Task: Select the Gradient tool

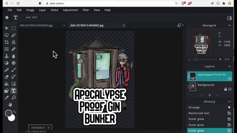Action: 14,84
